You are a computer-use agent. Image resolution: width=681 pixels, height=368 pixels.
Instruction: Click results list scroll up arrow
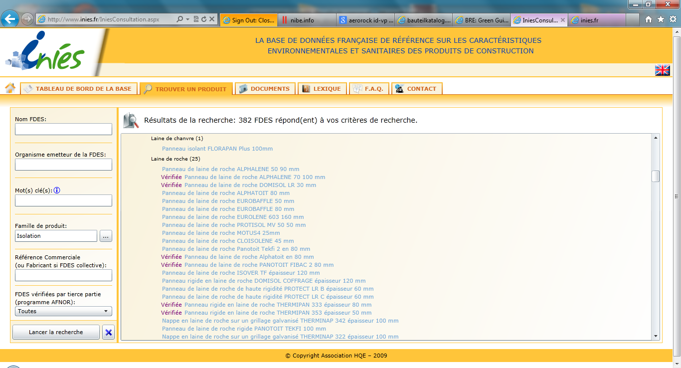(x=656, y=137)
